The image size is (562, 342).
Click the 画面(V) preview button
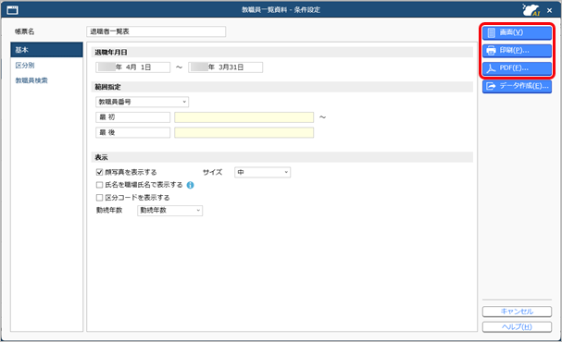pos(517,32)
